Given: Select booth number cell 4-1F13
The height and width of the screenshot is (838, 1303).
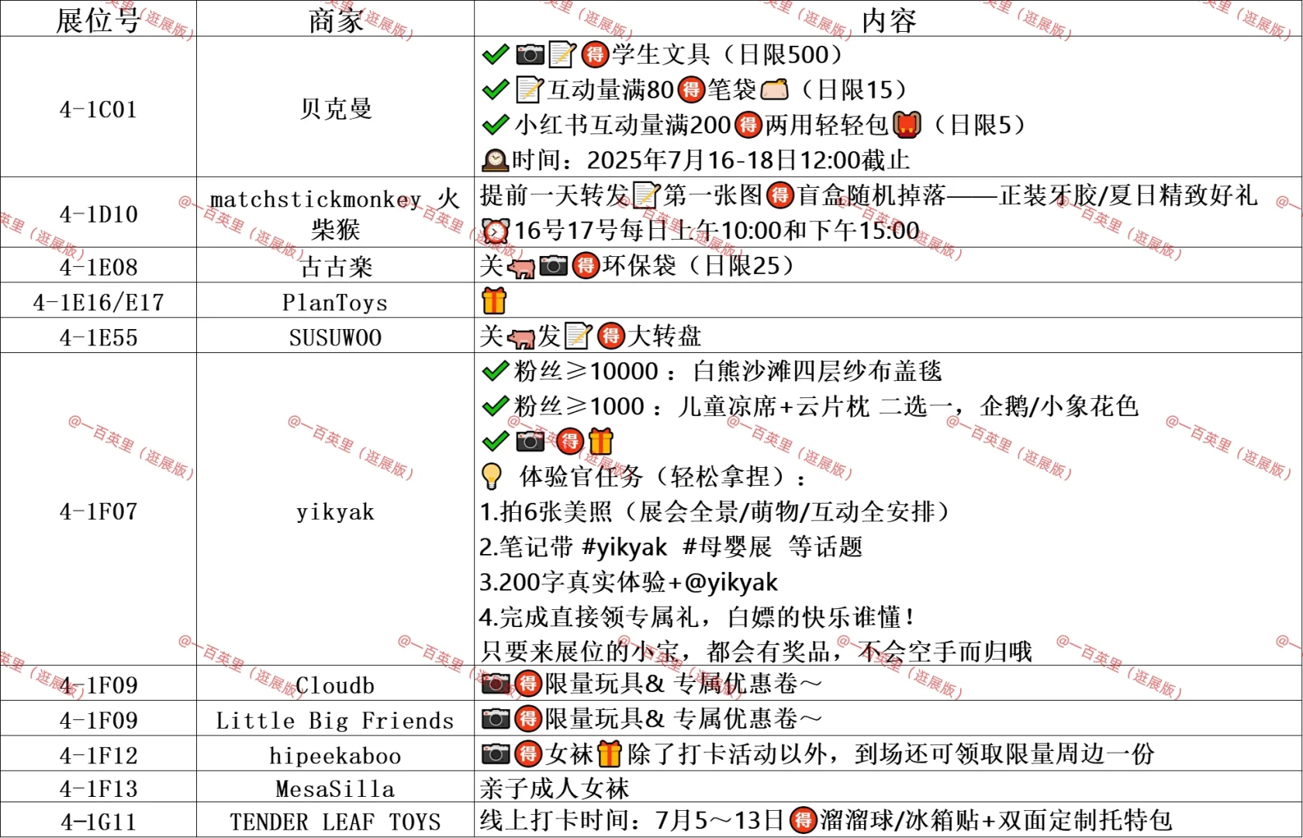Looking at the screenshot, I should coord(99,787).
